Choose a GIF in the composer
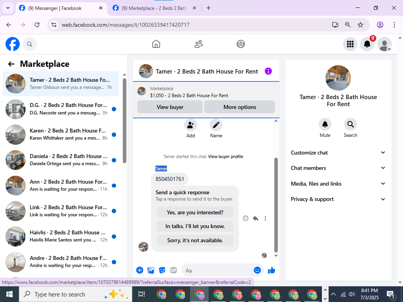 (174, 270)
